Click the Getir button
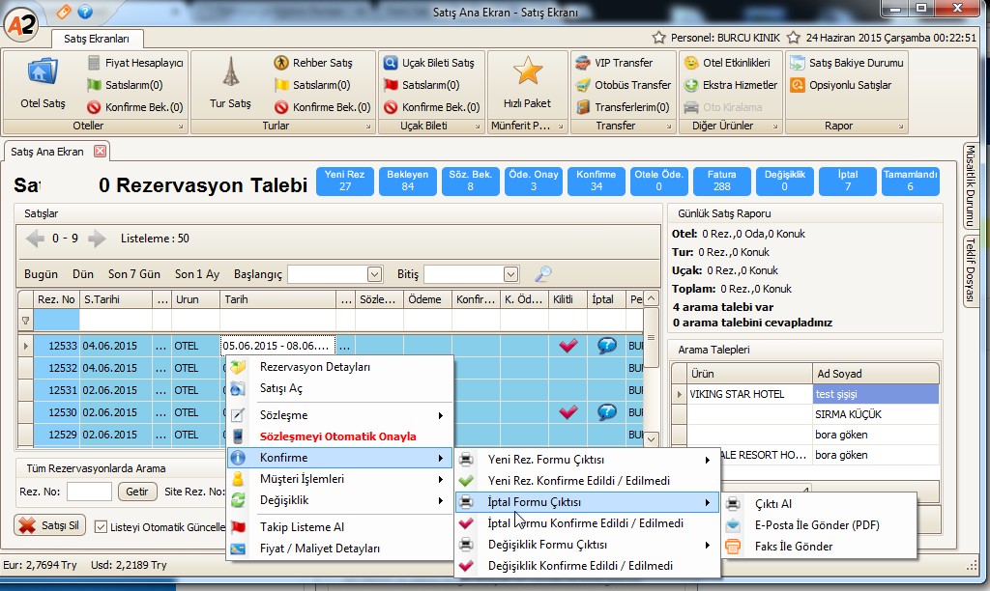The image size is (990, 591). coord(137,492)
